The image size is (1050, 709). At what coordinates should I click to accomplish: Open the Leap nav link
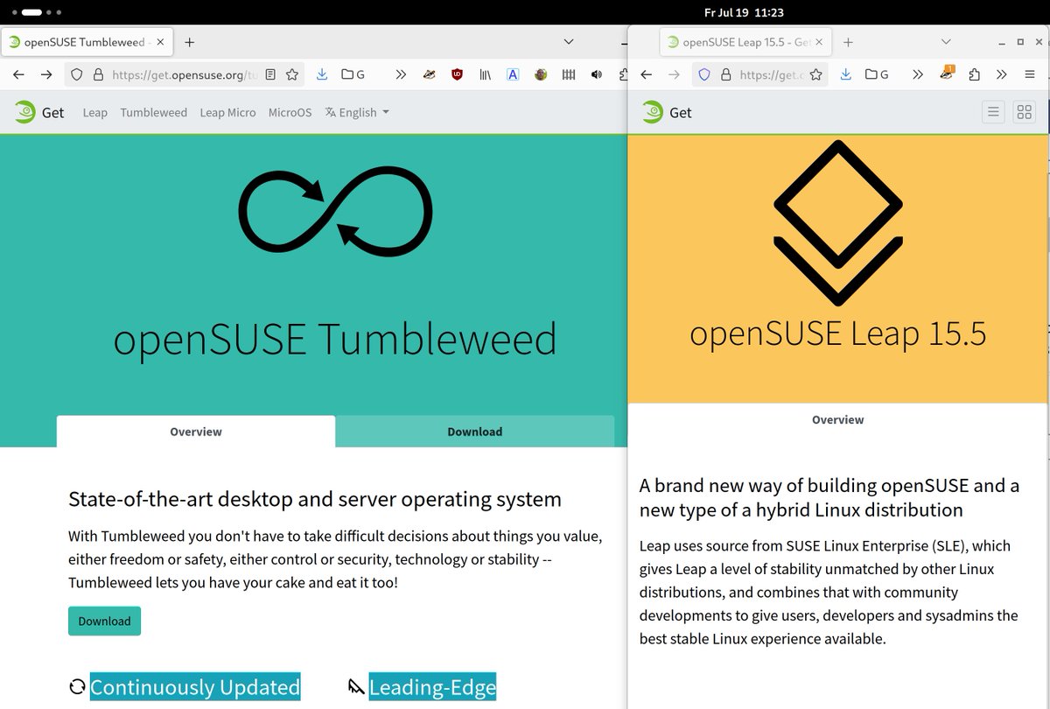pyautogui.click(x=95, y=112)
